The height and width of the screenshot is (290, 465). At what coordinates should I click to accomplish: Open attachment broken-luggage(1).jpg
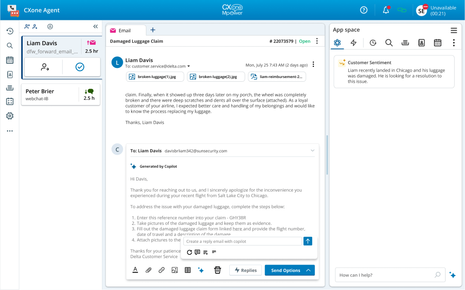(x=155, y=77)
